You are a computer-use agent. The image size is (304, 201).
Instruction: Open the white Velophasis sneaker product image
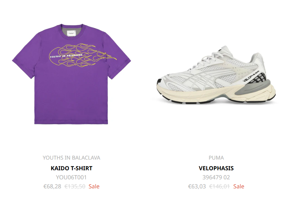coord(216,75)
